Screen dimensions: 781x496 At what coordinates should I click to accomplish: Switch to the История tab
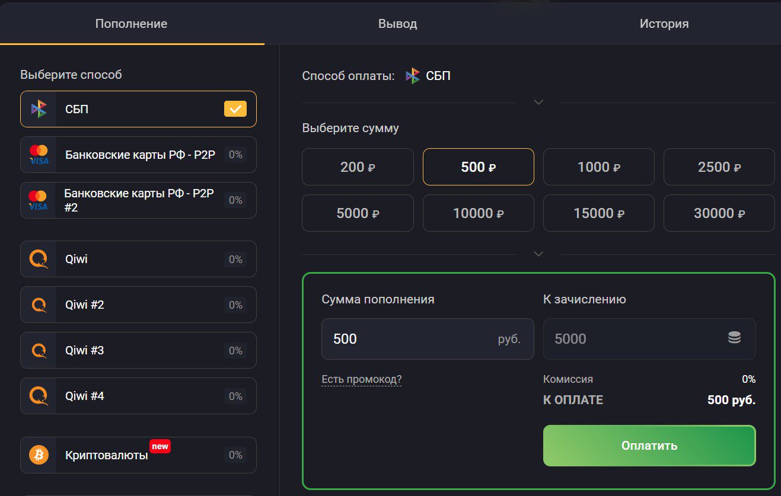point(664,24)
